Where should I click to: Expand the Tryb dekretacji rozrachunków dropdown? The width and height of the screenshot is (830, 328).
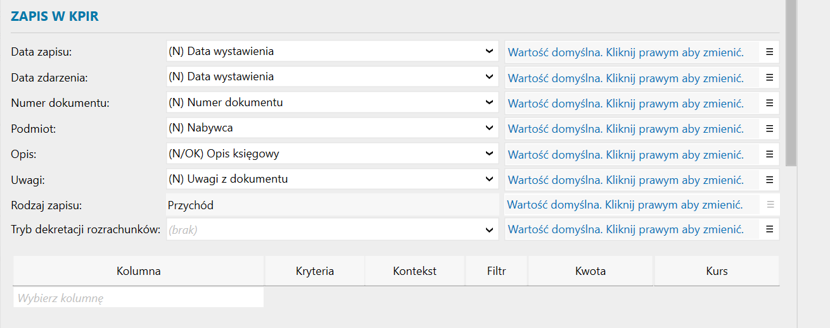coord(488,229)
